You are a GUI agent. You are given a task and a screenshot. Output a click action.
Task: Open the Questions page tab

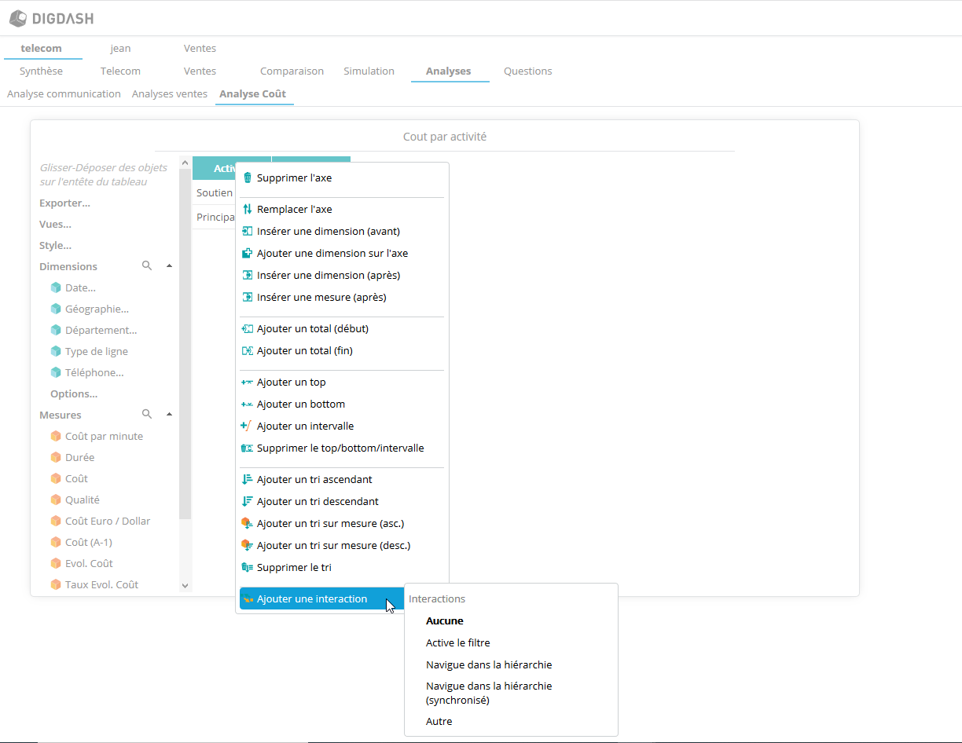pos(528,71)
